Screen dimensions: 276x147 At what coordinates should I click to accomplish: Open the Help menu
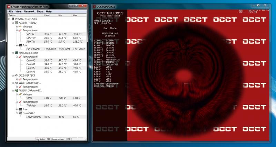pyautogui.click(x=49, y=12)
